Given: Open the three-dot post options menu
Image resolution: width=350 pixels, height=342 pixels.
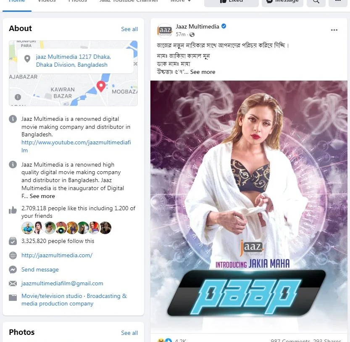Looking at the screenshot, I should tap(334, 30).
